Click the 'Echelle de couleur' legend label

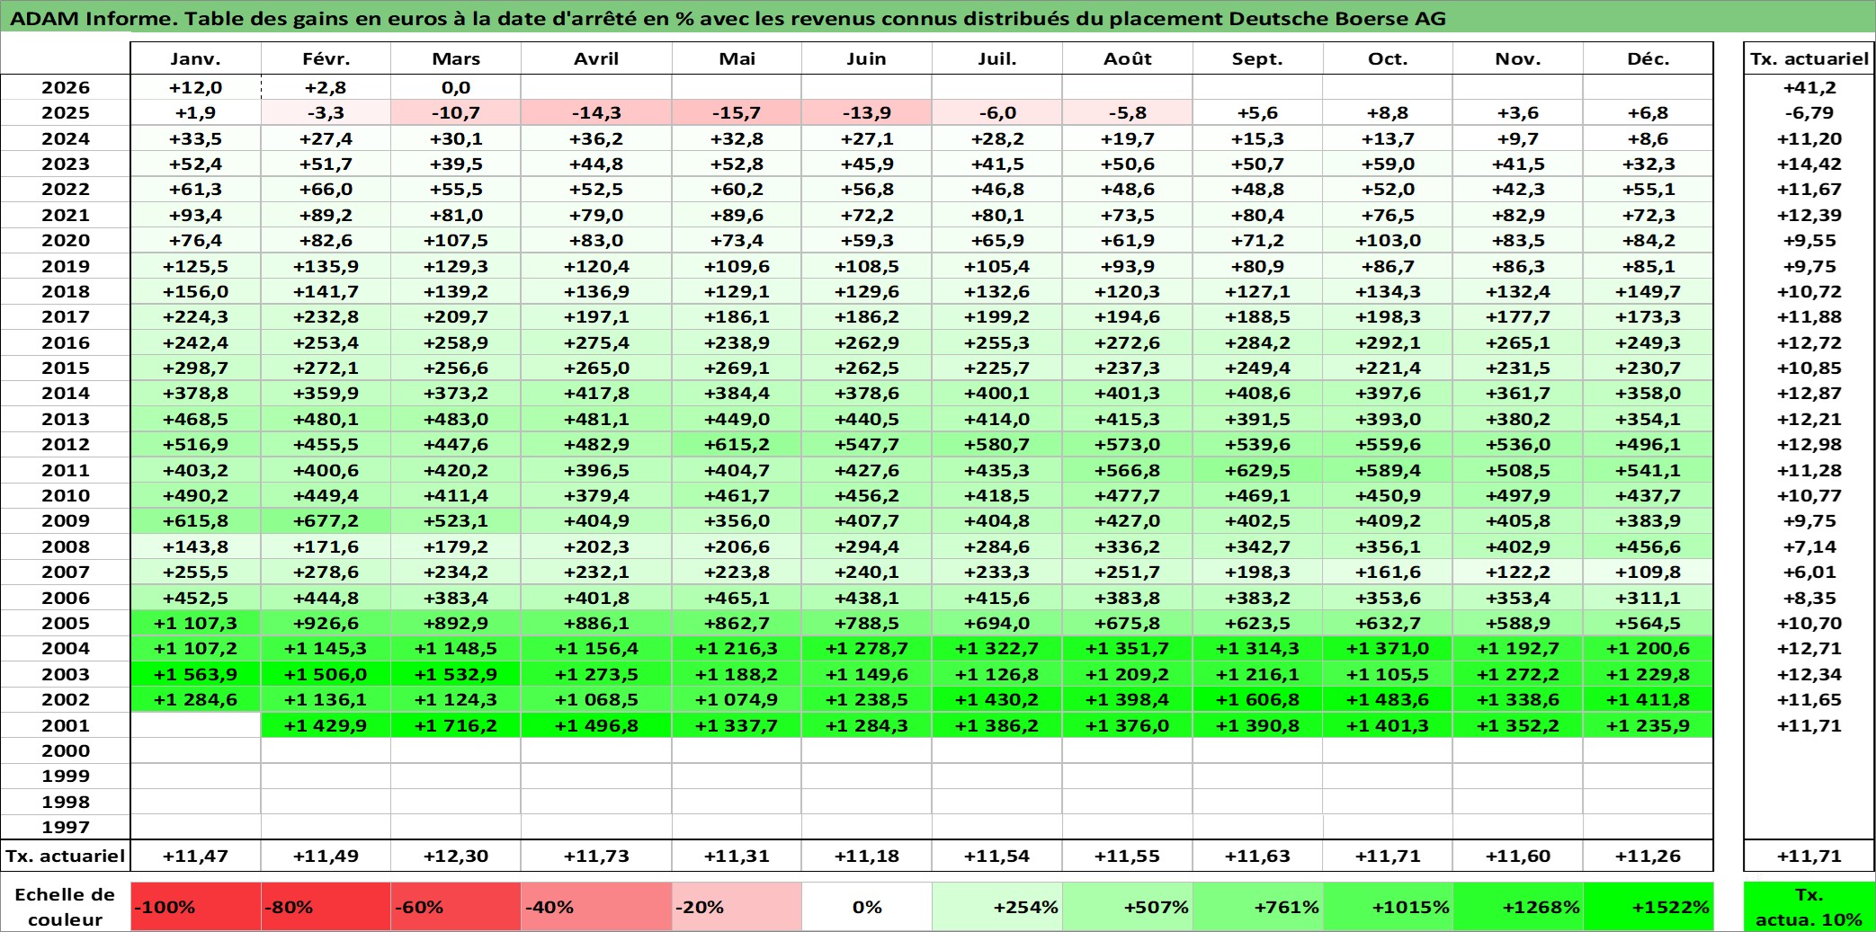pos(66,907)
